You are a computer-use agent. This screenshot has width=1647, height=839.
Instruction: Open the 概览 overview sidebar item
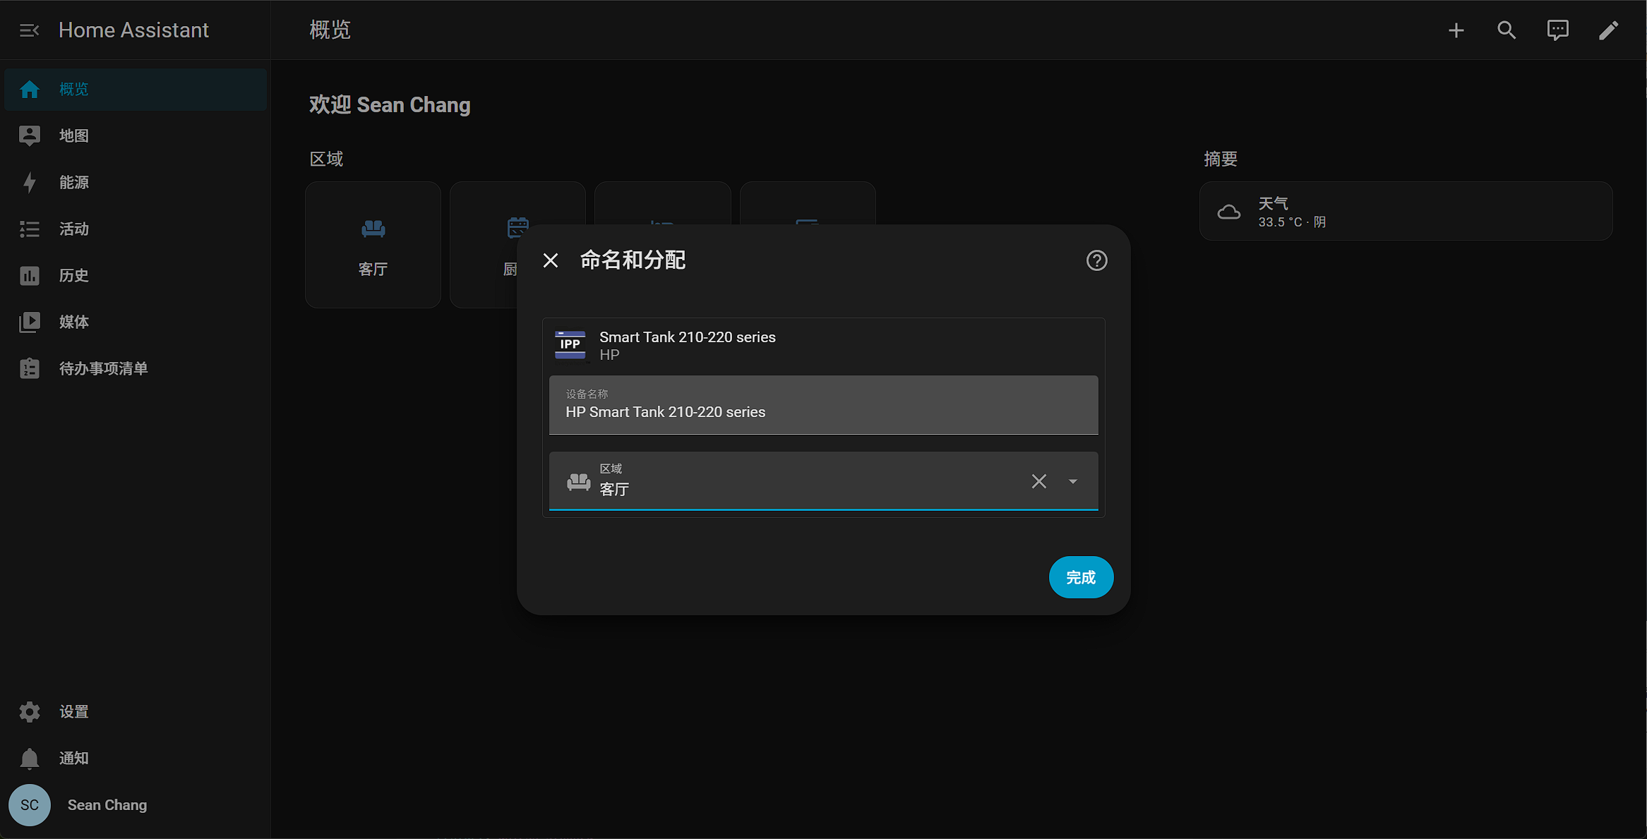[x=136, y=89]
